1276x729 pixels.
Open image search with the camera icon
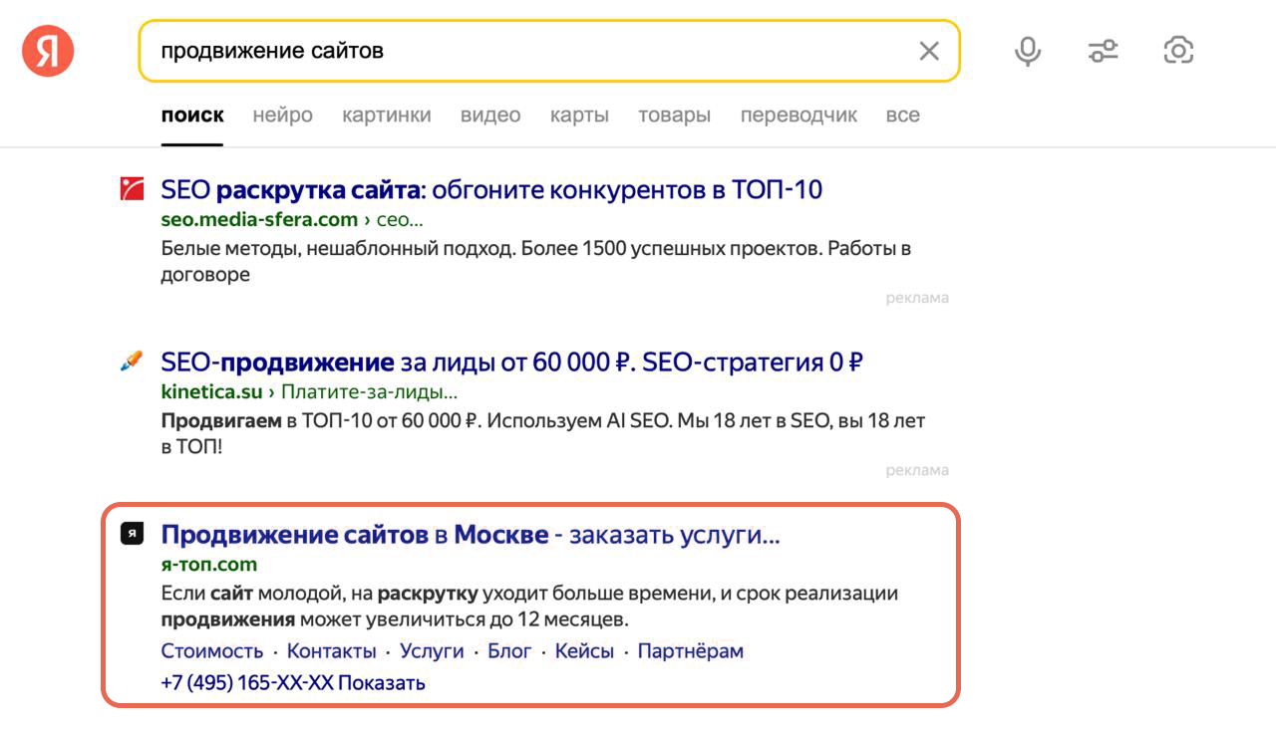click(x=1178, y=51)
